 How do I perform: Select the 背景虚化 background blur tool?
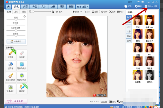[x=11, y=89]
